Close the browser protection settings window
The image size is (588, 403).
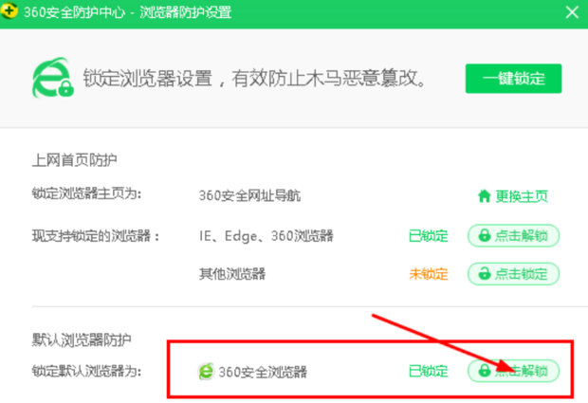572,12
